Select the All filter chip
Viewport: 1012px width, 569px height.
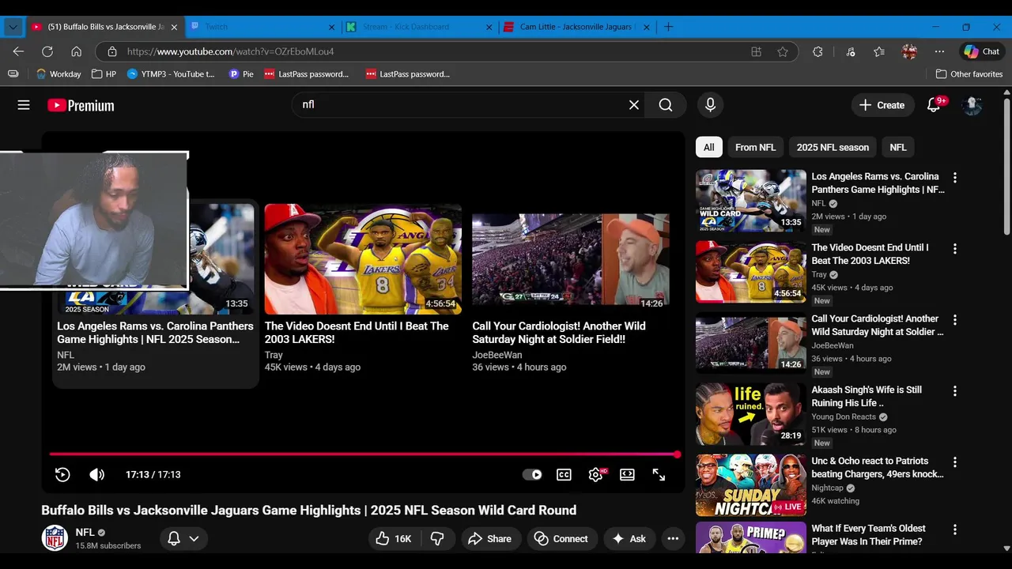pyautogui.click(x=709, y=147)
